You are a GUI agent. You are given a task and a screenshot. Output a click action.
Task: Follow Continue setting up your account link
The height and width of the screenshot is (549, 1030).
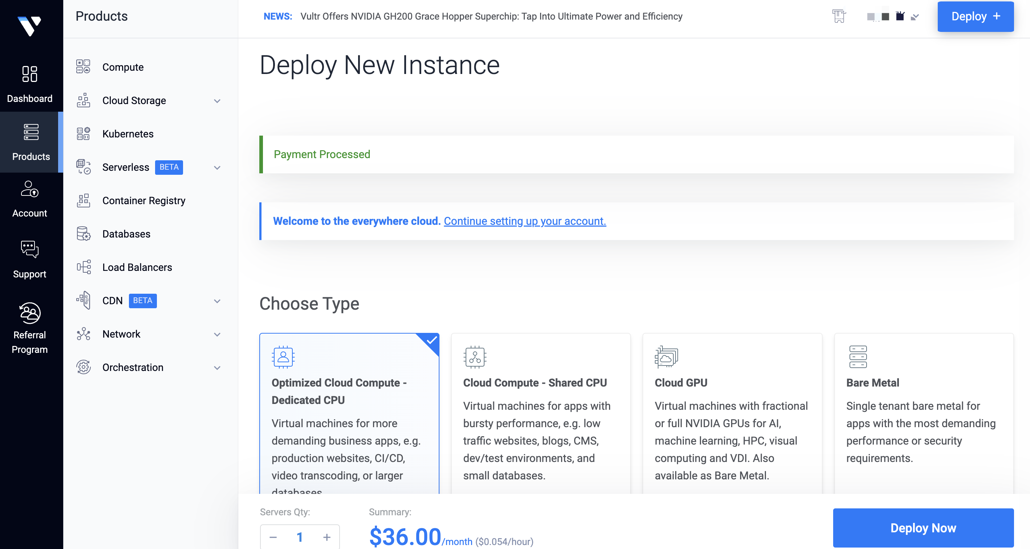click(524, 221)
